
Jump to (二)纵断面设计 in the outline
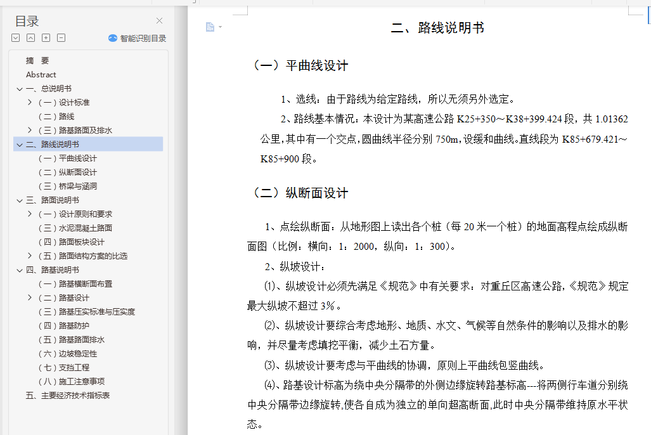[x=68, y=172]
